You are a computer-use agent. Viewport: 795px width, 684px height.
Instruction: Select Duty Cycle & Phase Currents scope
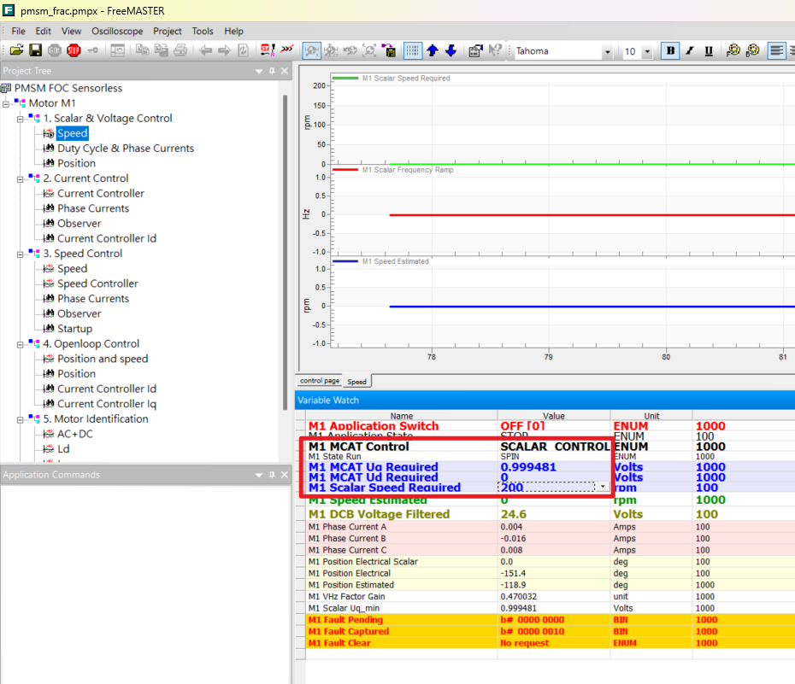pos(125,149)
